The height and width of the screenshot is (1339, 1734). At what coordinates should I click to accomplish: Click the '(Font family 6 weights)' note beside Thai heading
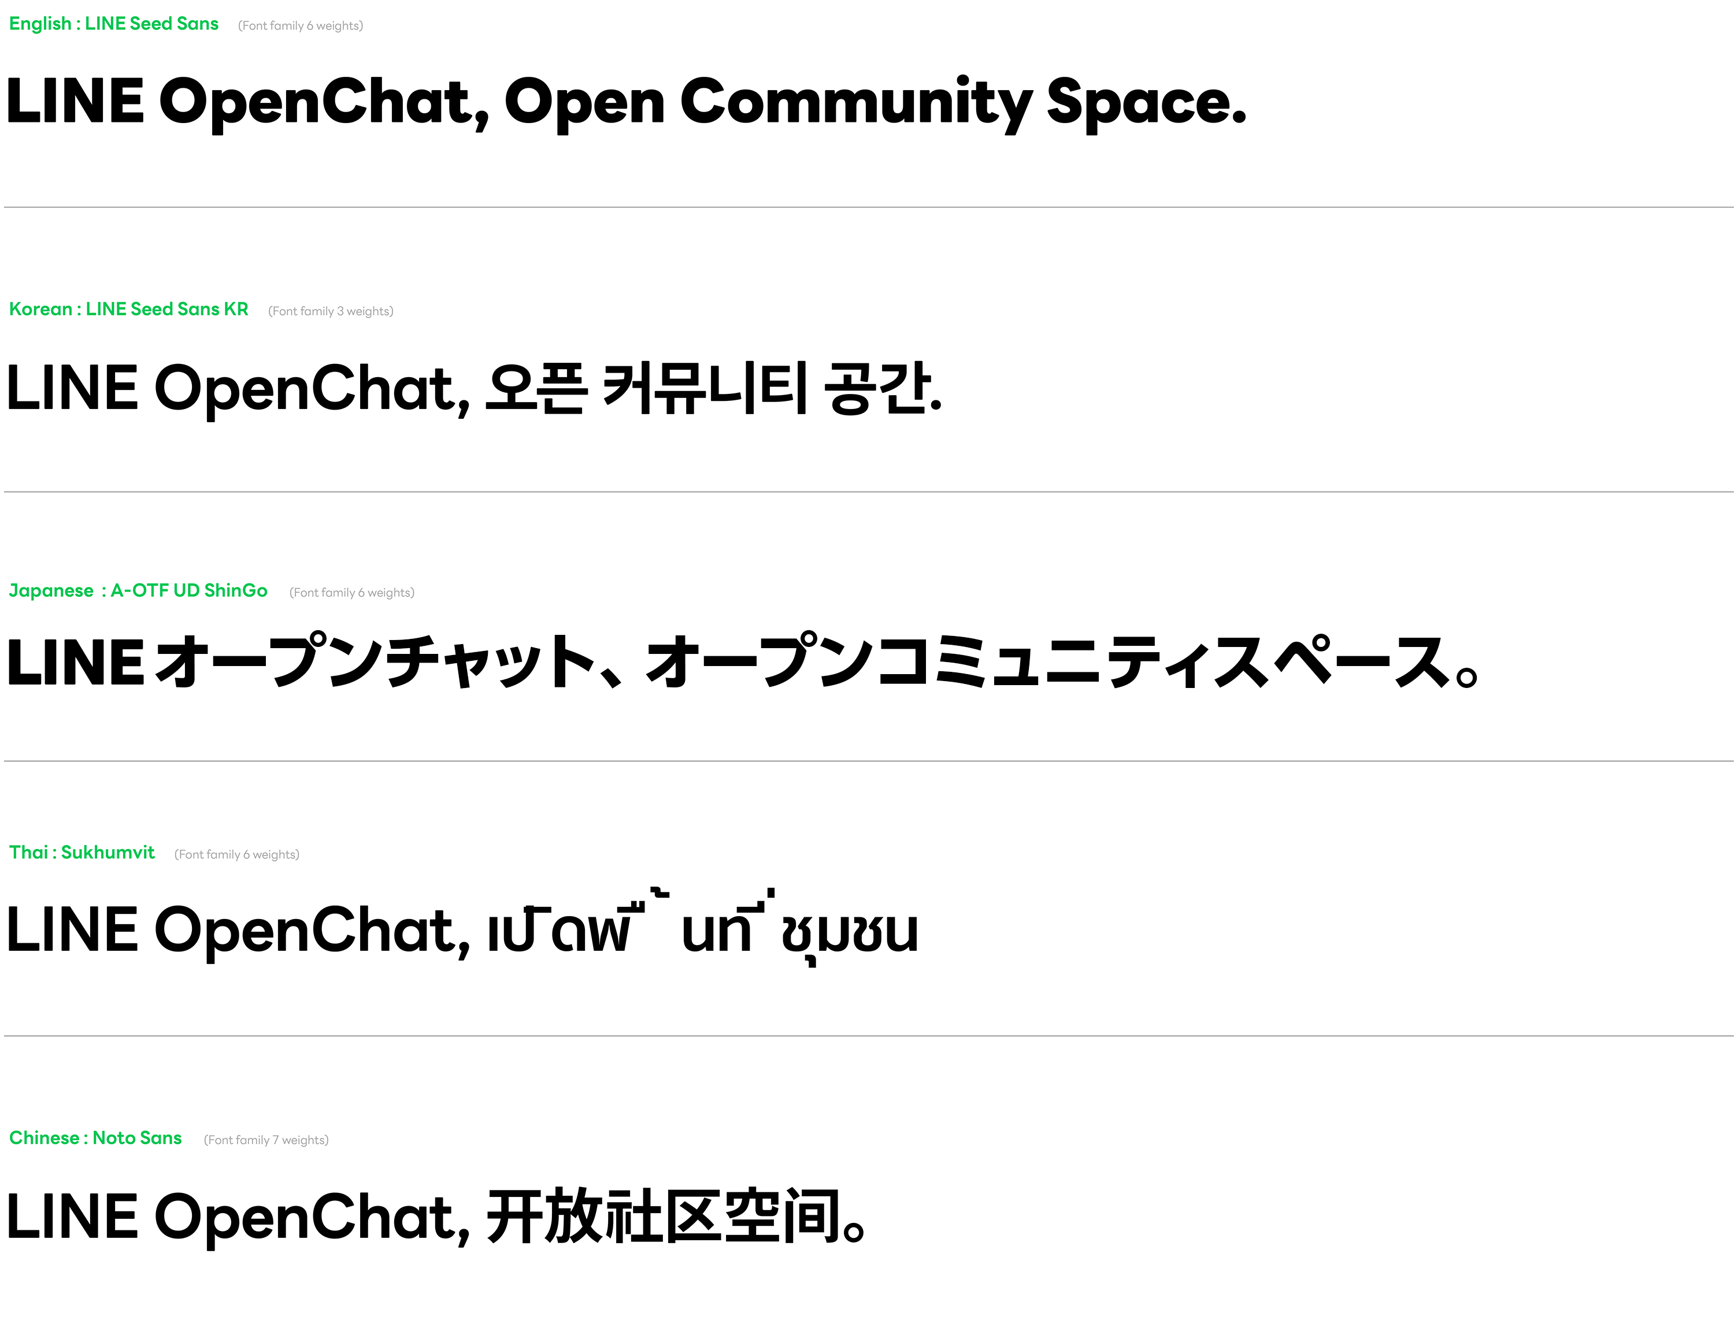(236, 855)
